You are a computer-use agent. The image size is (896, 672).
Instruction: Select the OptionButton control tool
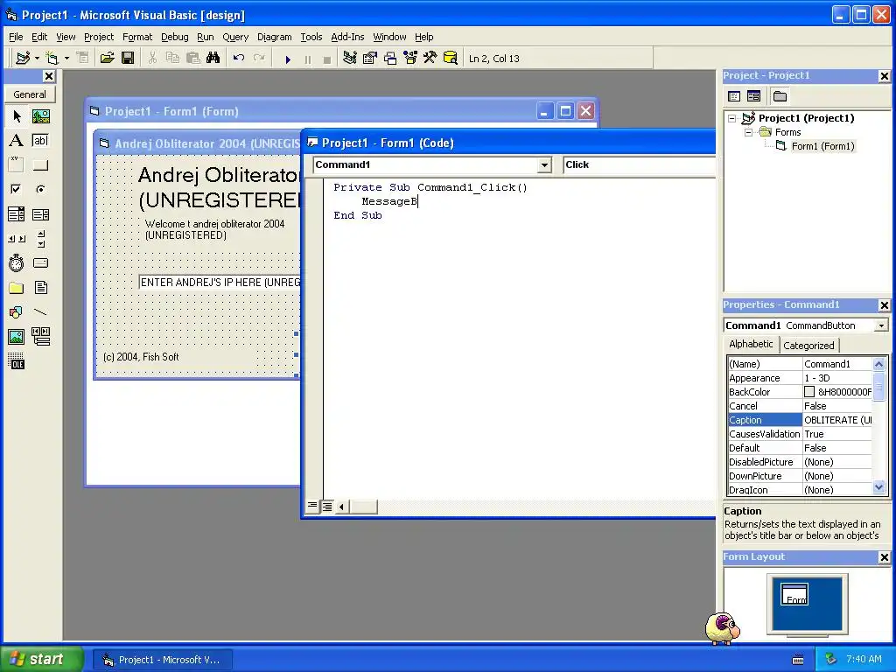[x=40, y=189]
